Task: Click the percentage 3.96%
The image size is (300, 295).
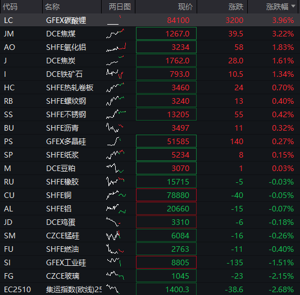Action: click(283, 20)
